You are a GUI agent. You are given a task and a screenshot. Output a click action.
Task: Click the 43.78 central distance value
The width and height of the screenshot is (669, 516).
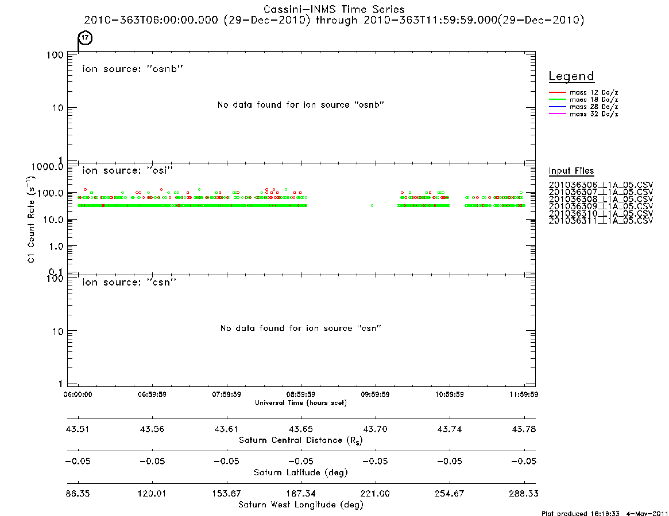pyautogui.click(x=524, y=429)
